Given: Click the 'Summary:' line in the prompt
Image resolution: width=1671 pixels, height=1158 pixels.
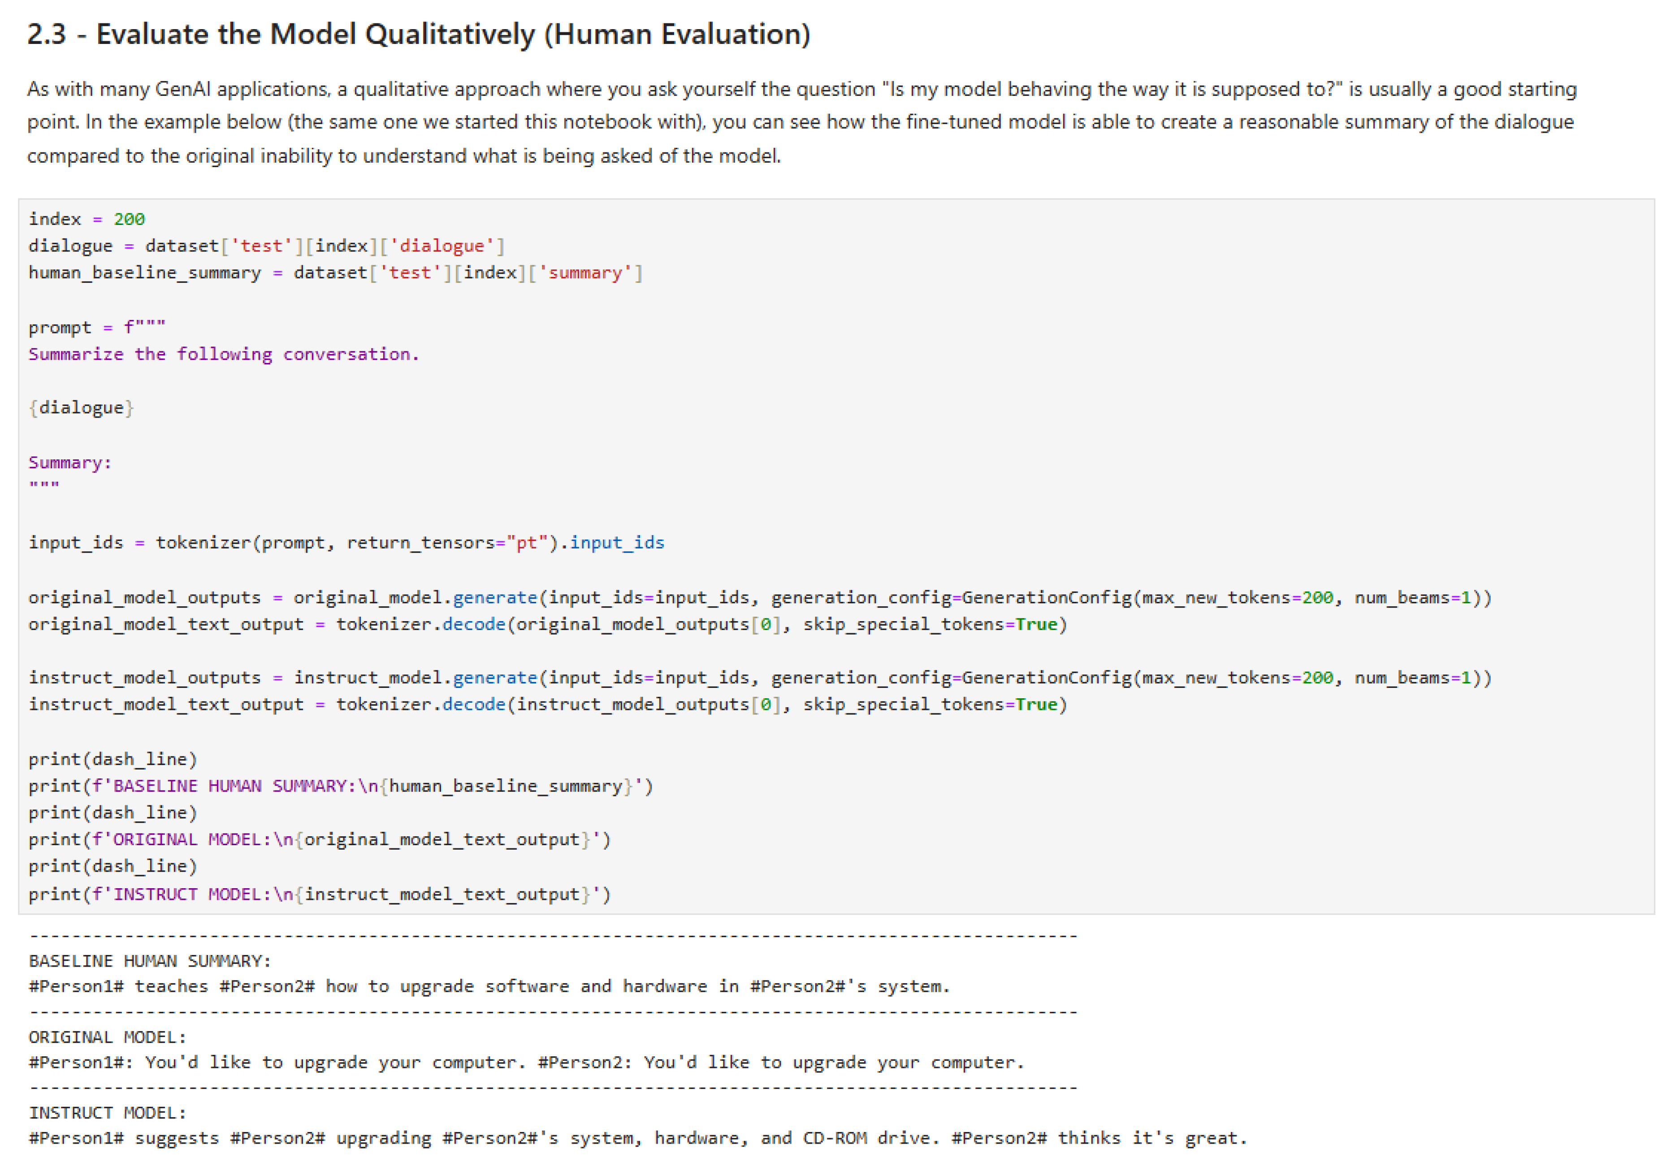Looking at the screenshot, I should 70,462.
